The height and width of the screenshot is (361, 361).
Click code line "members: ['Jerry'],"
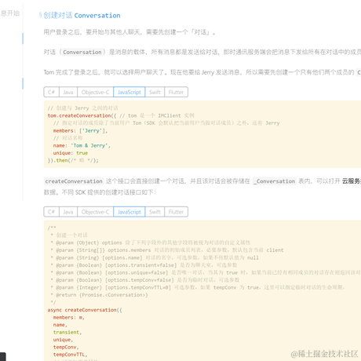(x=80, y=130)
